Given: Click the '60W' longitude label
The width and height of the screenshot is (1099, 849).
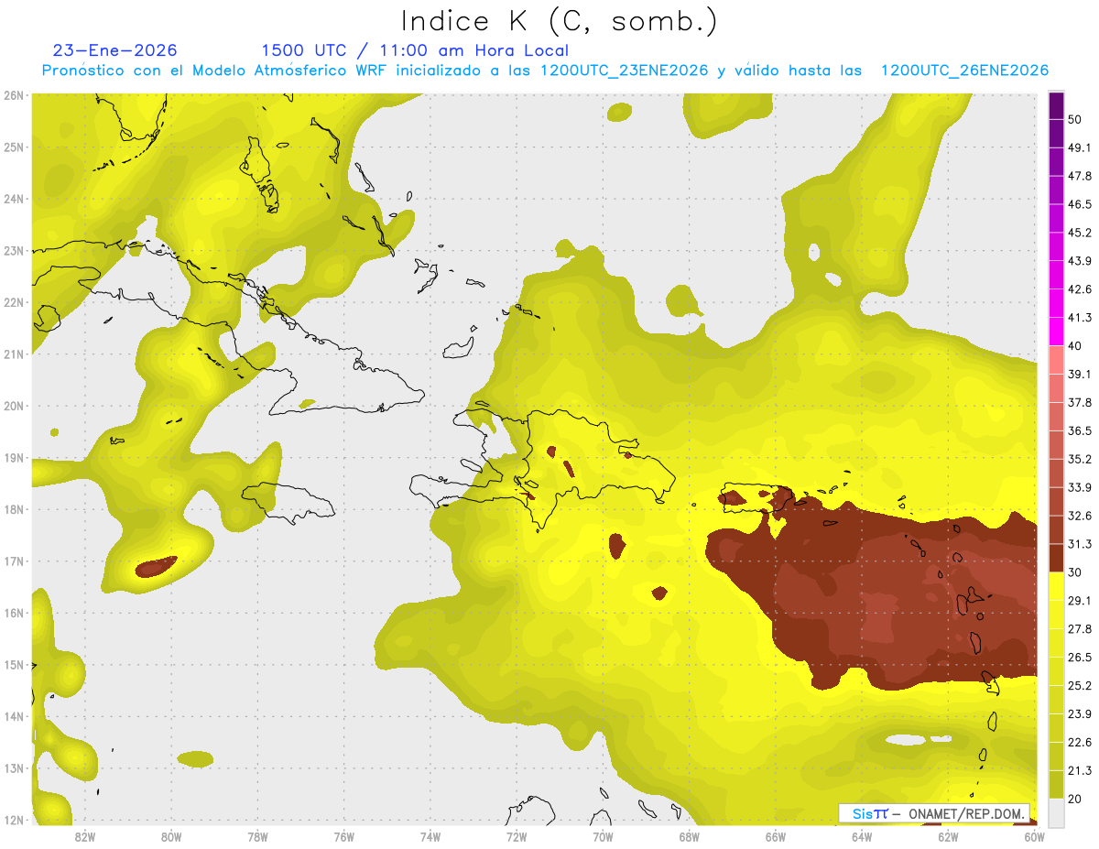Looking at the screenshot, I should pos(1034,837).
